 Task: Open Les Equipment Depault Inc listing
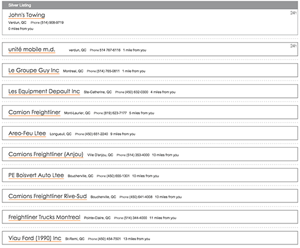coord(44,91)
